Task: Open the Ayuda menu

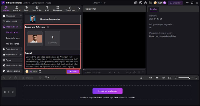Action: 48,3
